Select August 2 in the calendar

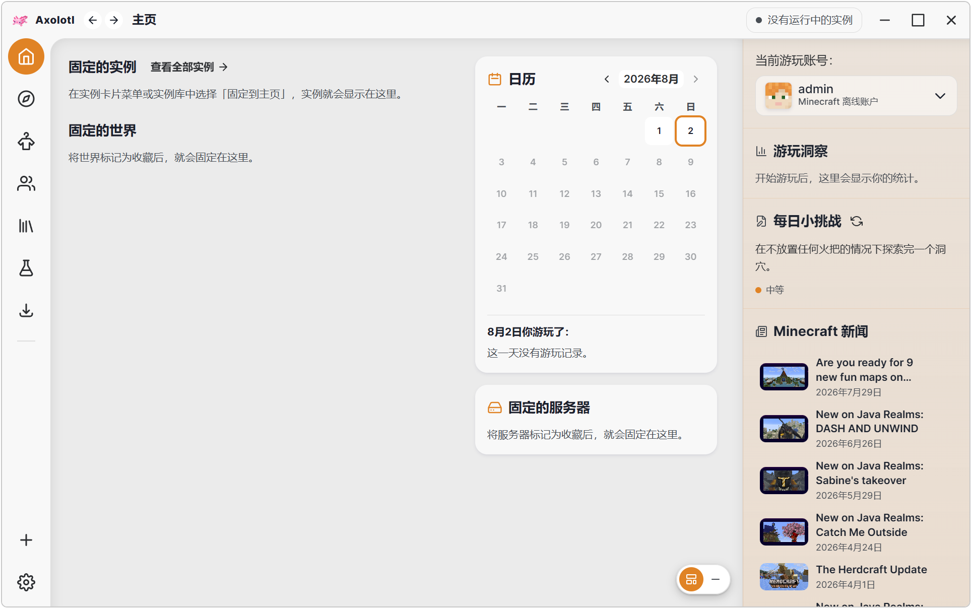click(x=690, y=131)
